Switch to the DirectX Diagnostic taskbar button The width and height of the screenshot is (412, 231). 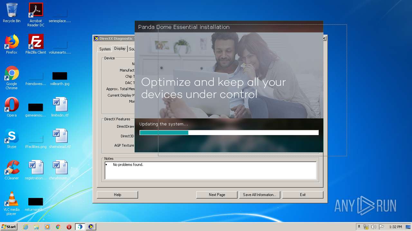(x=91, y=227)
